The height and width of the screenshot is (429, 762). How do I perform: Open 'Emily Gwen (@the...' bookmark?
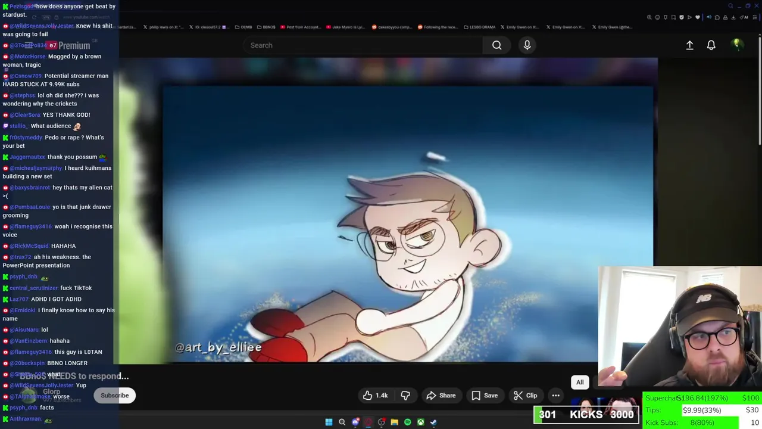[611, 27]
